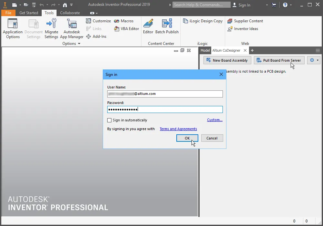Restore the inner document window
323x226 pixels.
point(182,50)
